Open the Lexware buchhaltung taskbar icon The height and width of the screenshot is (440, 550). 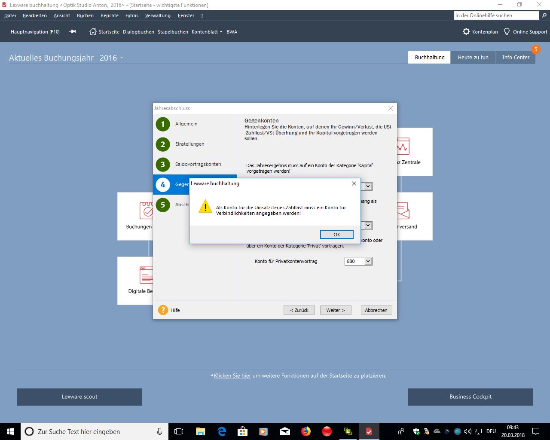[369, 431]
